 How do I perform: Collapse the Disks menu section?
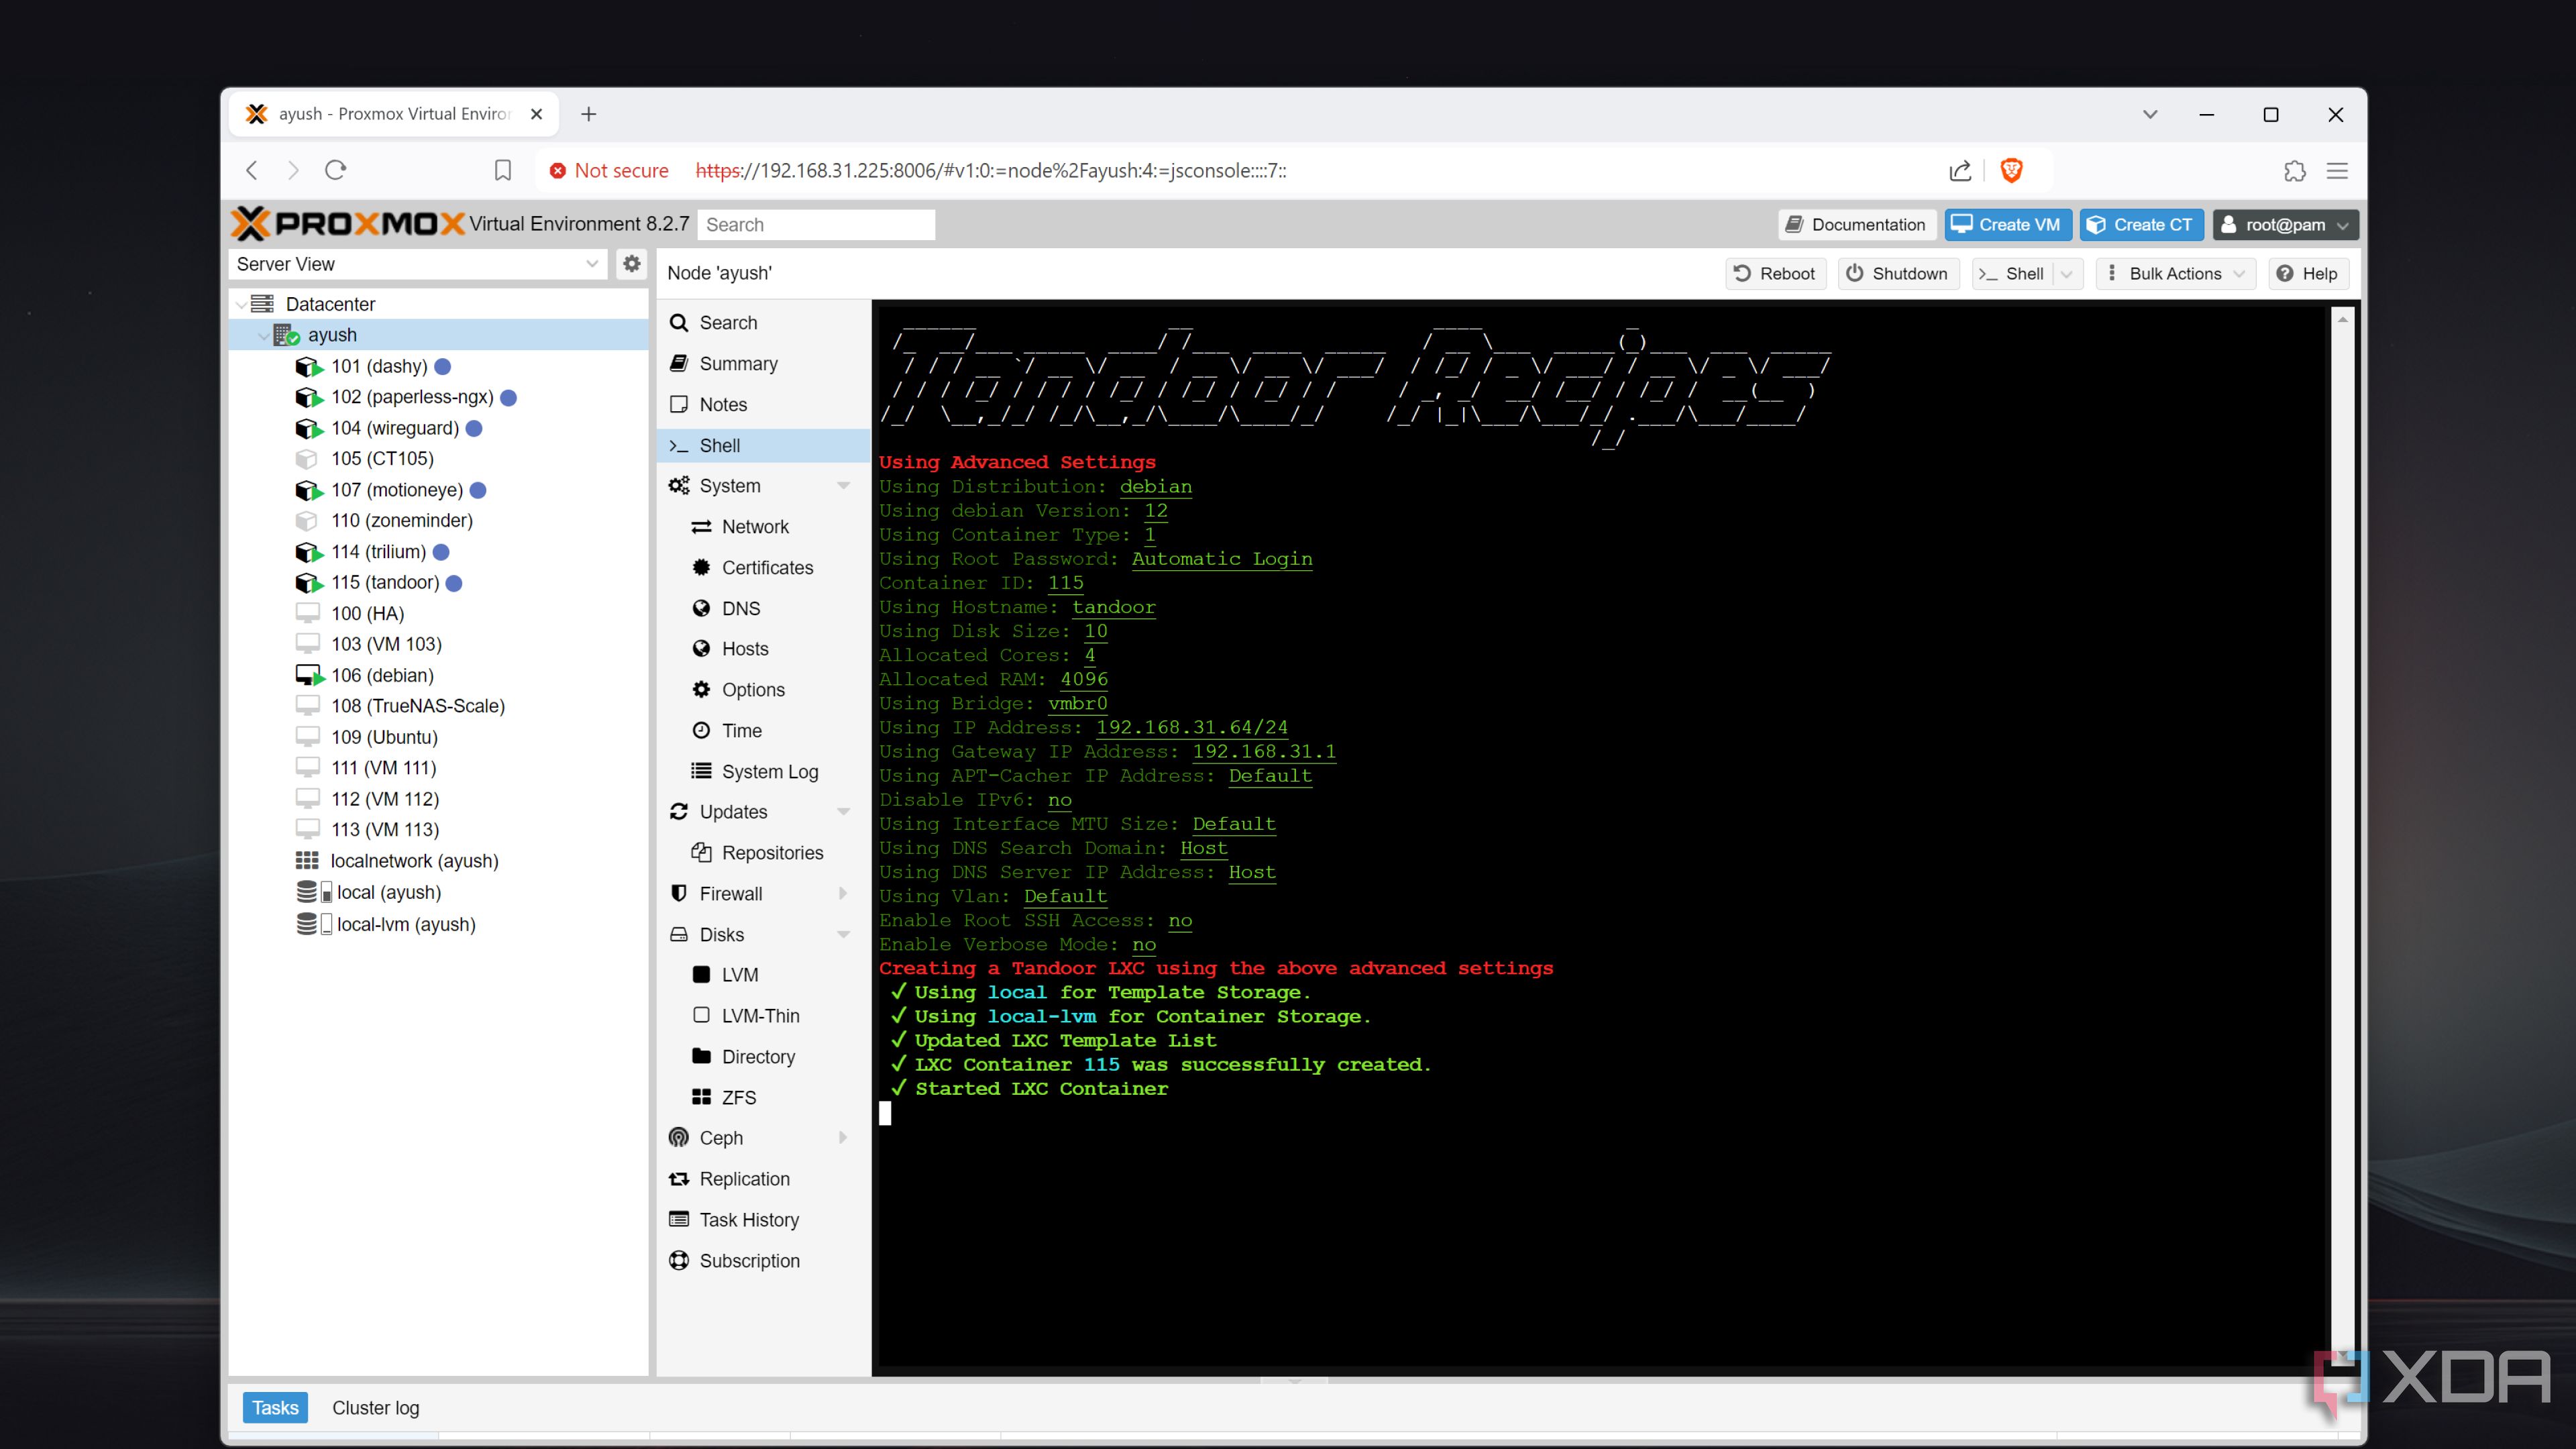pyautogui.click(x=843, y=935)
